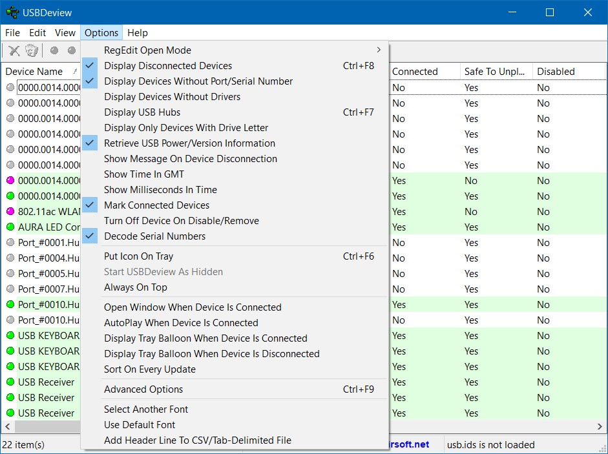Enable Display Tray Balloon When Device Is Disconnected
Screen dimensions: 608x454
click(235, 354)
